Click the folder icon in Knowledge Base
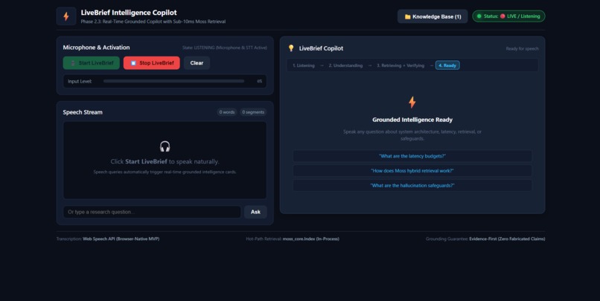Viewport: 600px width, 301px height. click(x=407, y=17)
